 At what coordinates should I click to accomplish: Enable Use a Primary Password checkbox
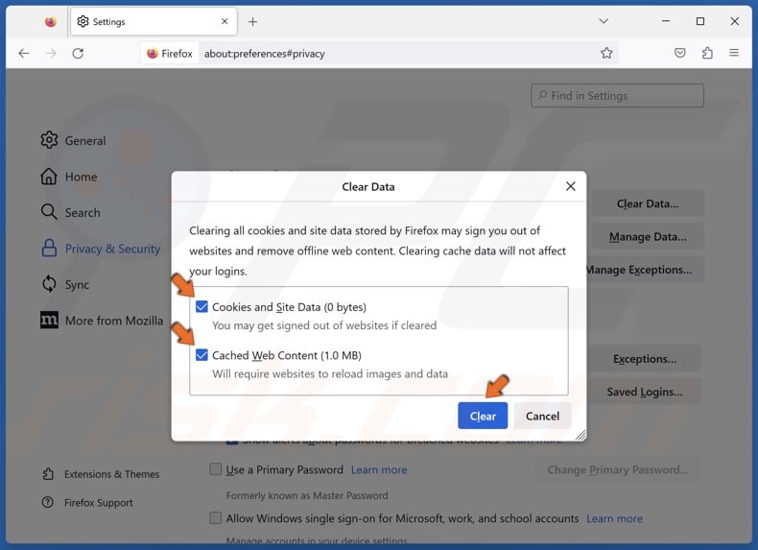click(216, 469)
